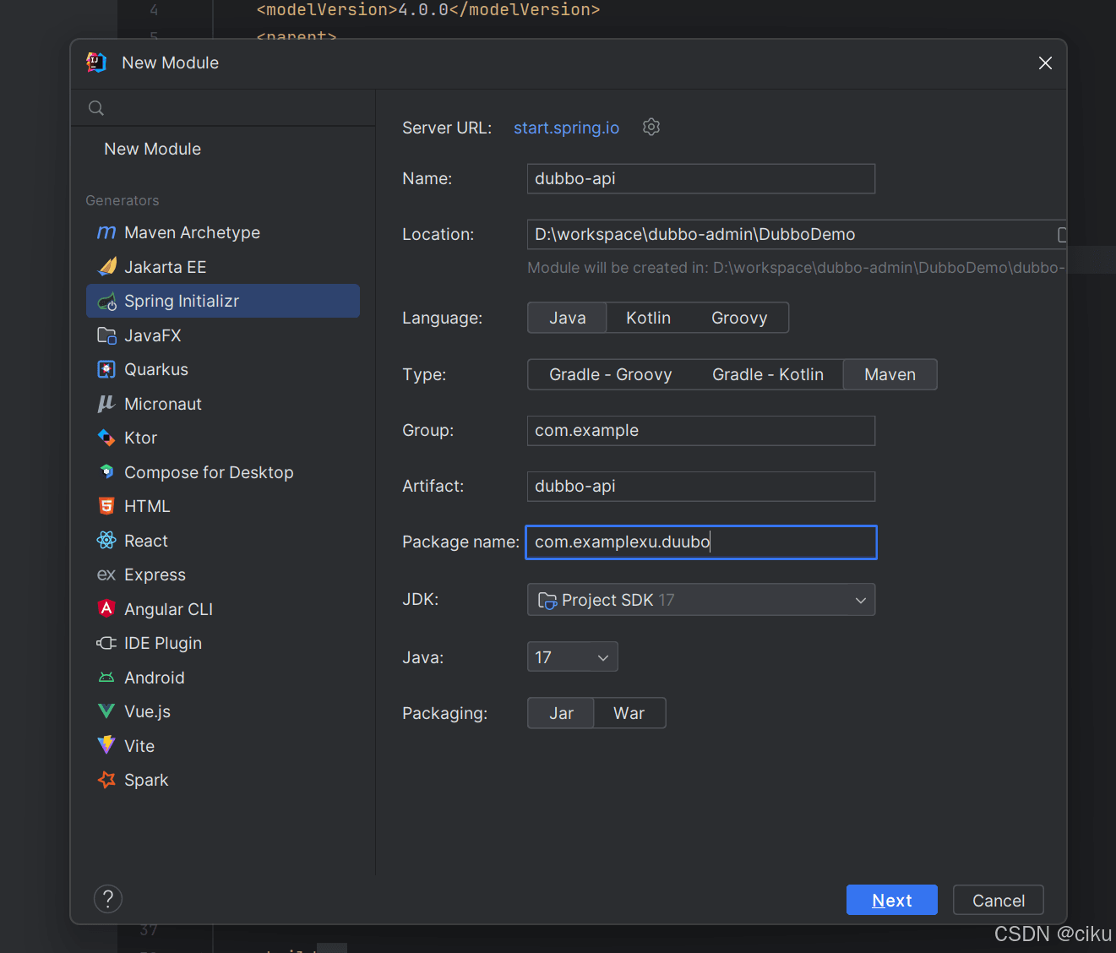The height and width of the screenshot is (953, 1116).
Task: Click the search magnifier icon
Action: pyautogui.click(x=96, y=108)
